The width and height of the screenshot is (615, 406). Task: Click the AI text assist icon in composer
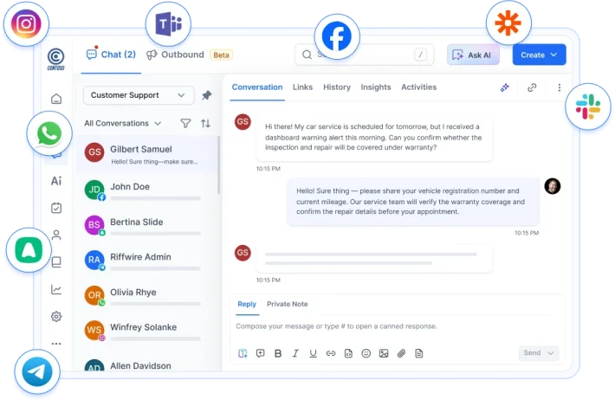click(243, 353)
